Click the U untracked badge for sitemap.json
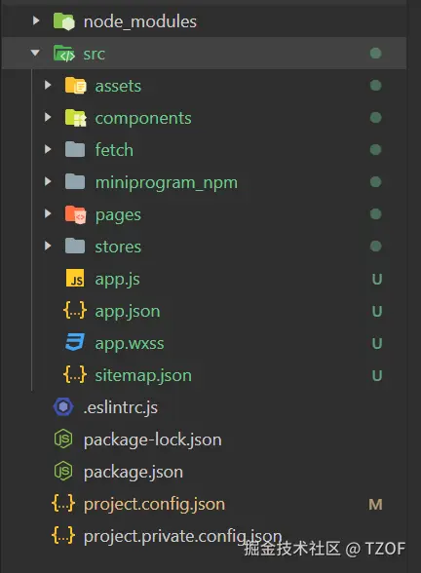 [x=377, y=376]
